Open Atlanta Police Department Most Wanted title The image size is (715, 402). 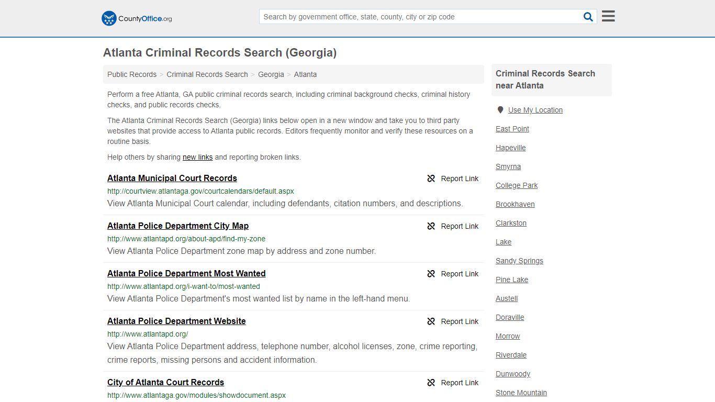[x=186, y=273]
